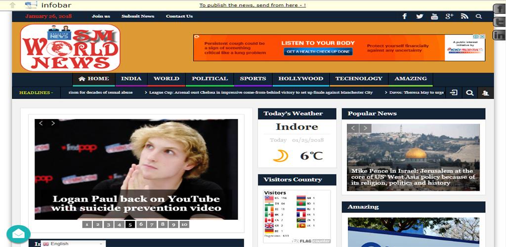
Task: Click the Amazing section article thumbnail
Action: [x=414, y=232]
